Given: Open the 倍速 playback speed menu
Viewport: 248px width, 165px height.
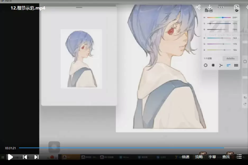Looking at the screenshot, I should pos(186,157).
